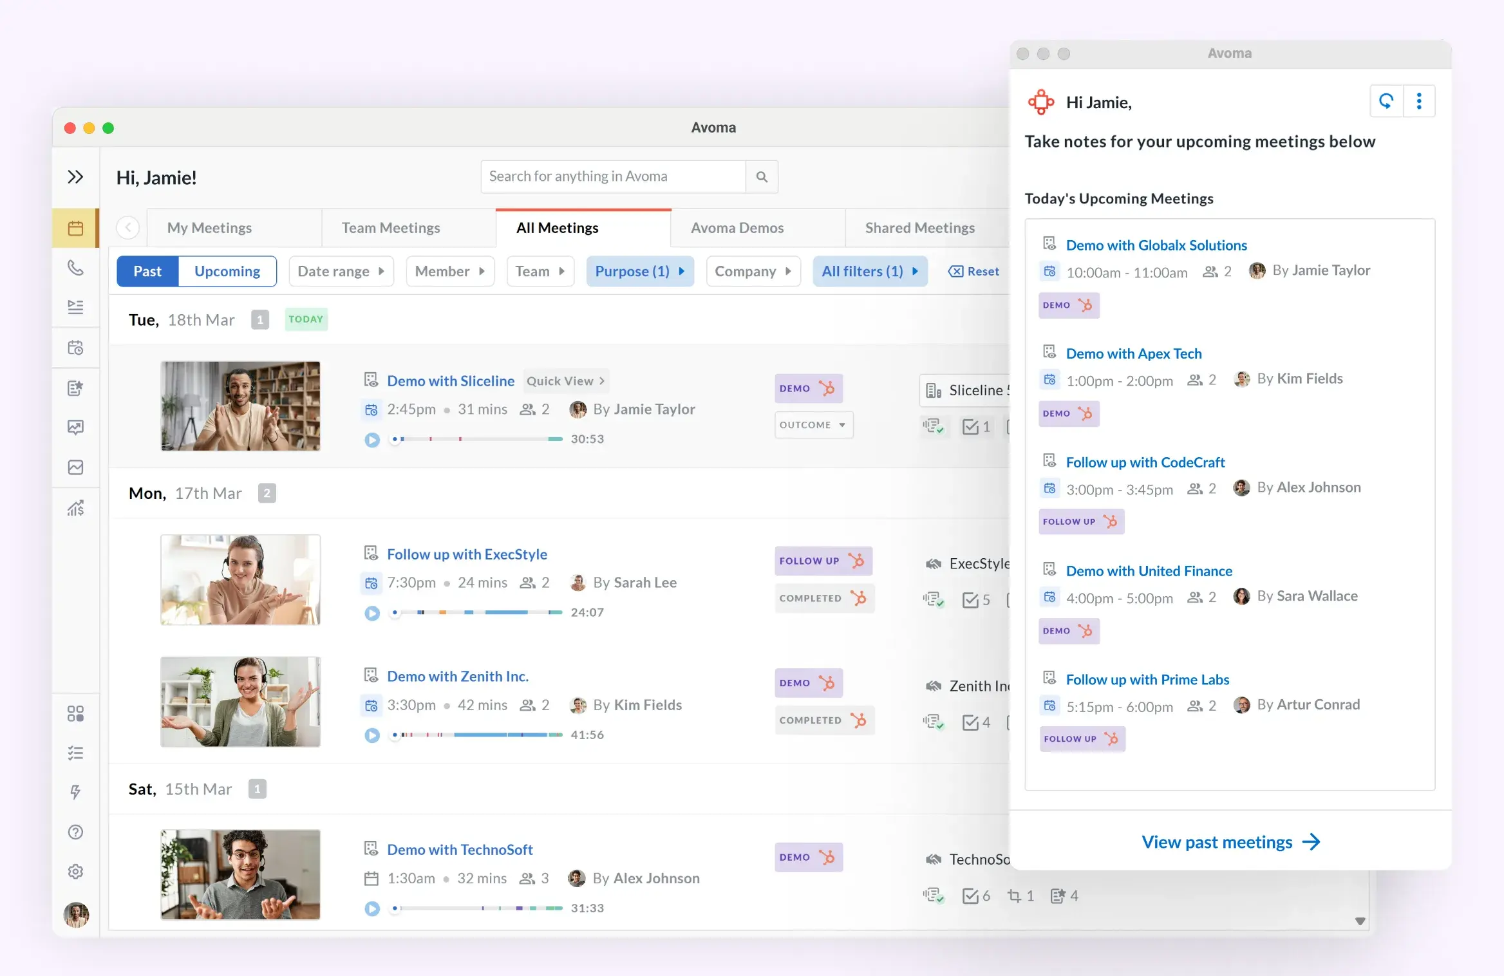
Task: Open the Outcome dropdown for Sliceline
Action: click(x=813, y=425)
